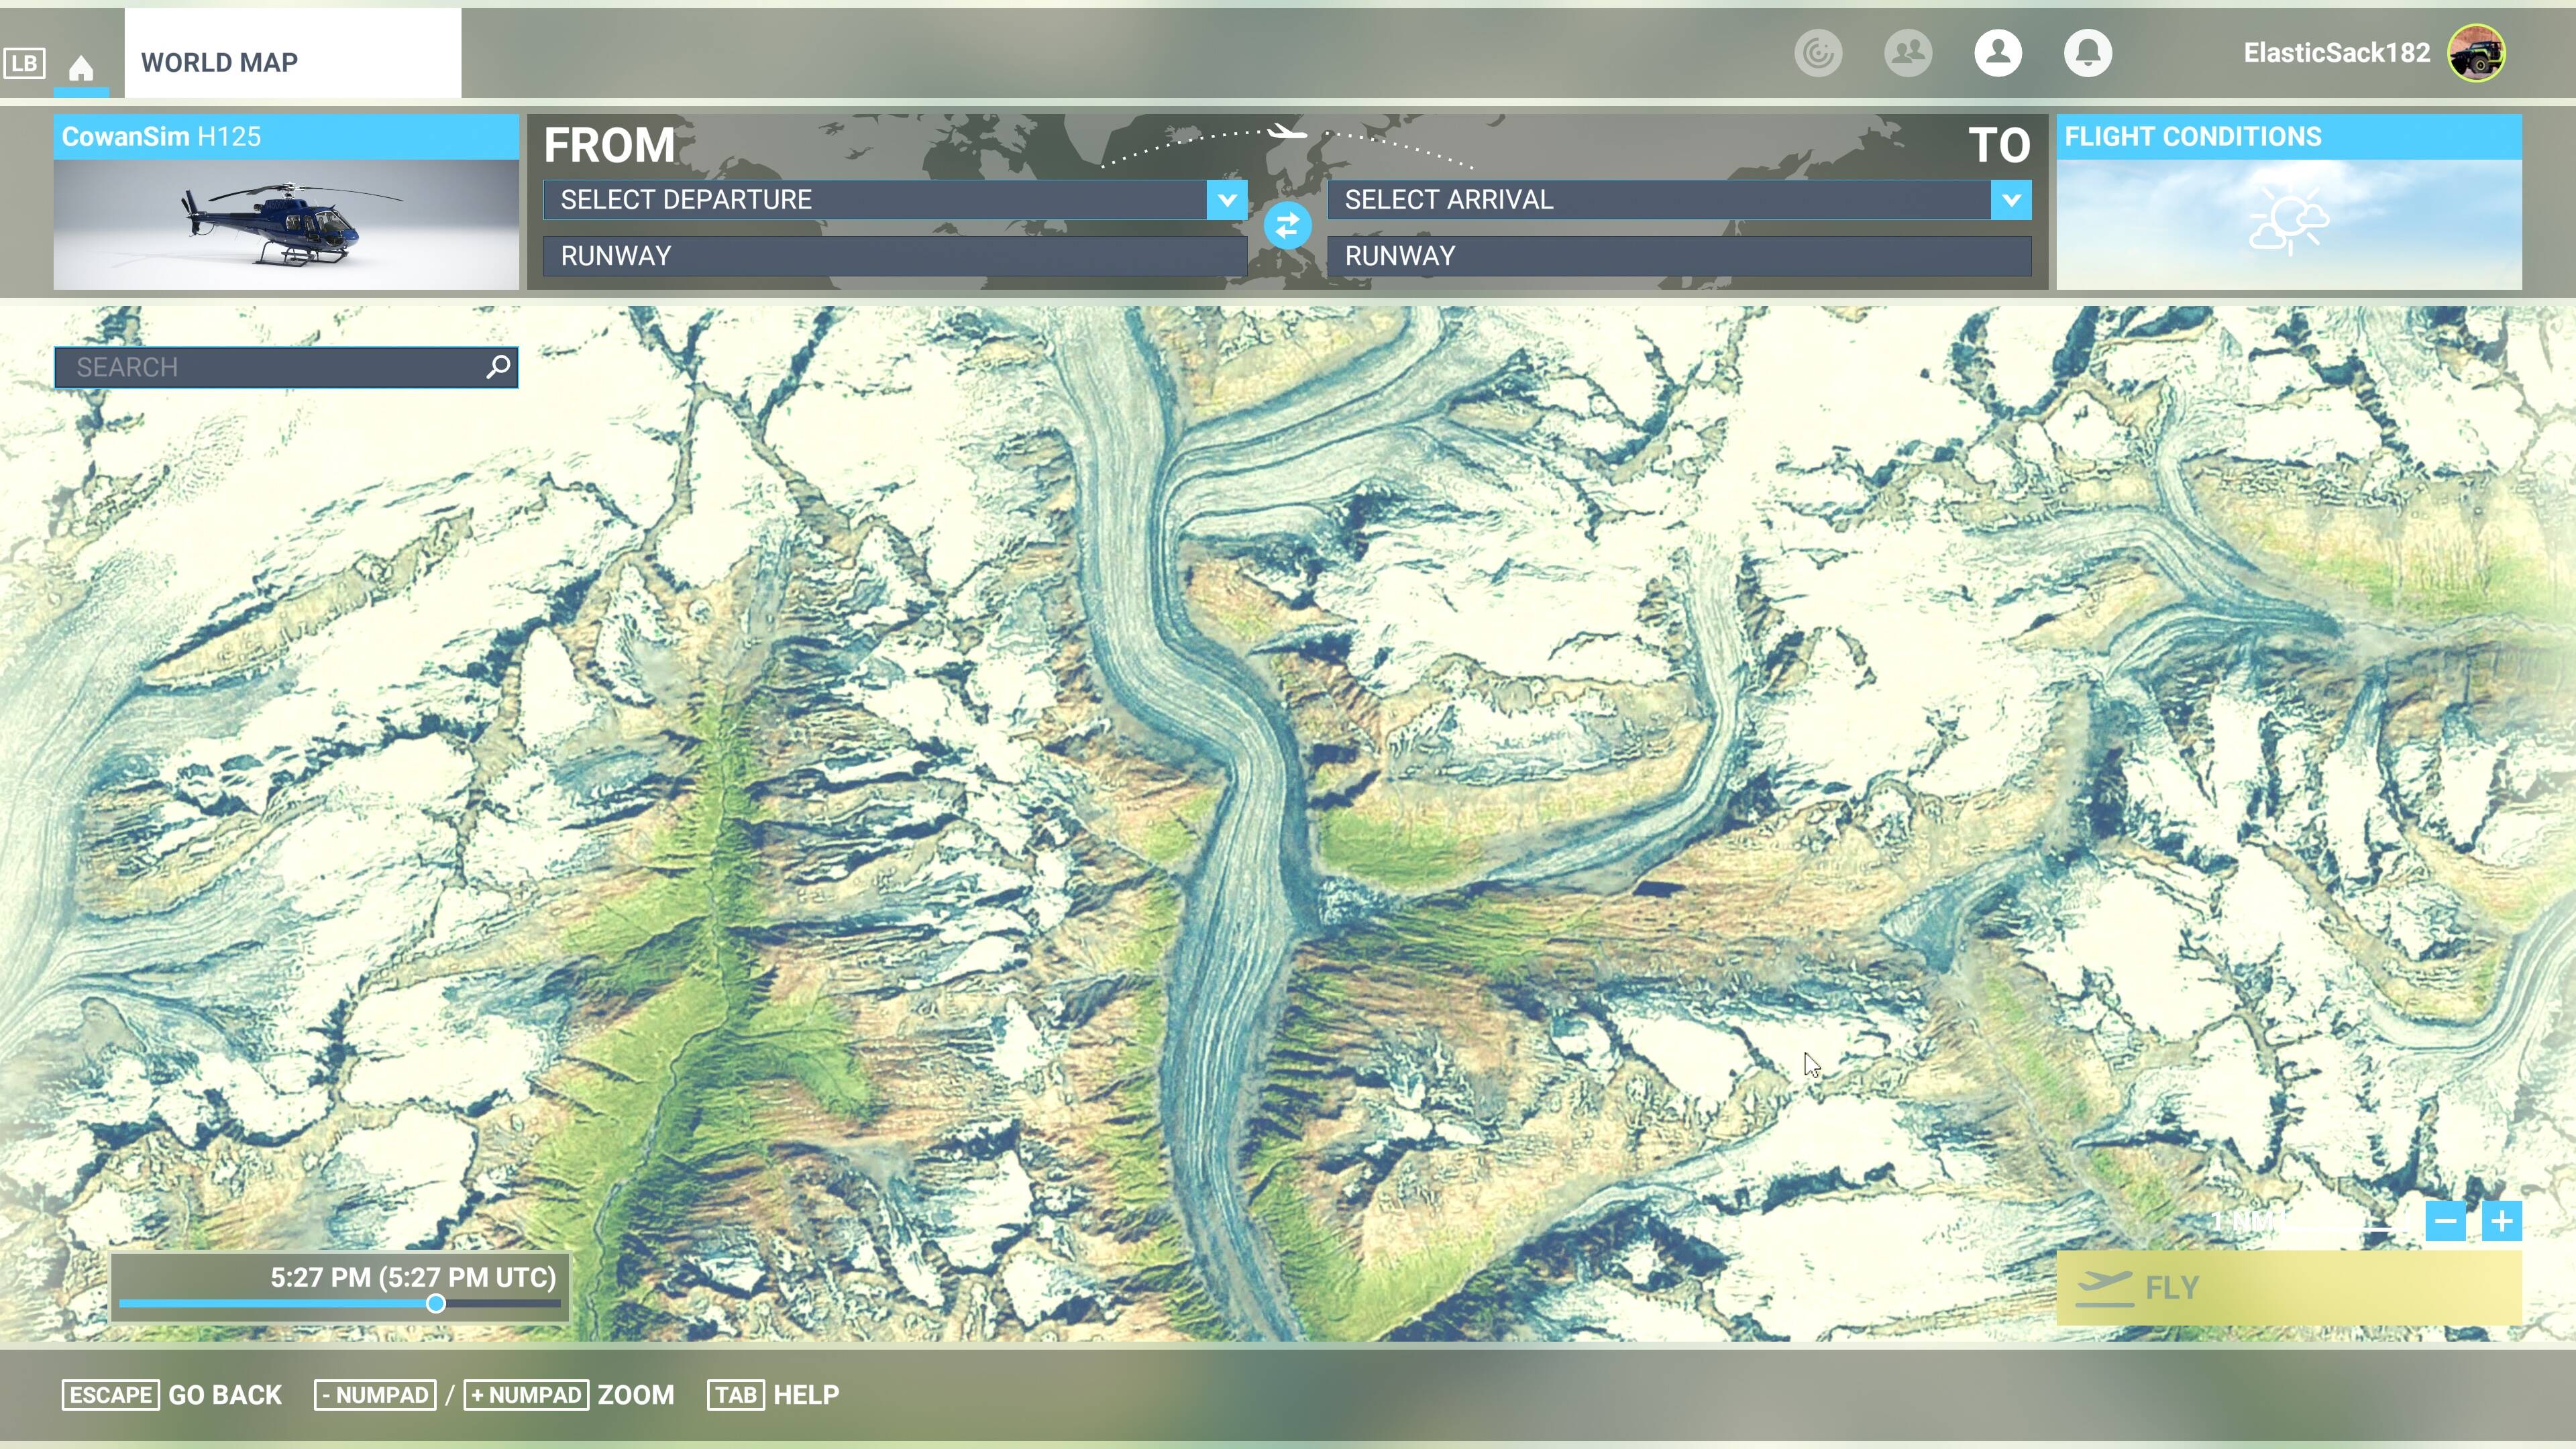Open the Flight Conditions panel

pyautogui.click(x=2288, y=202)
